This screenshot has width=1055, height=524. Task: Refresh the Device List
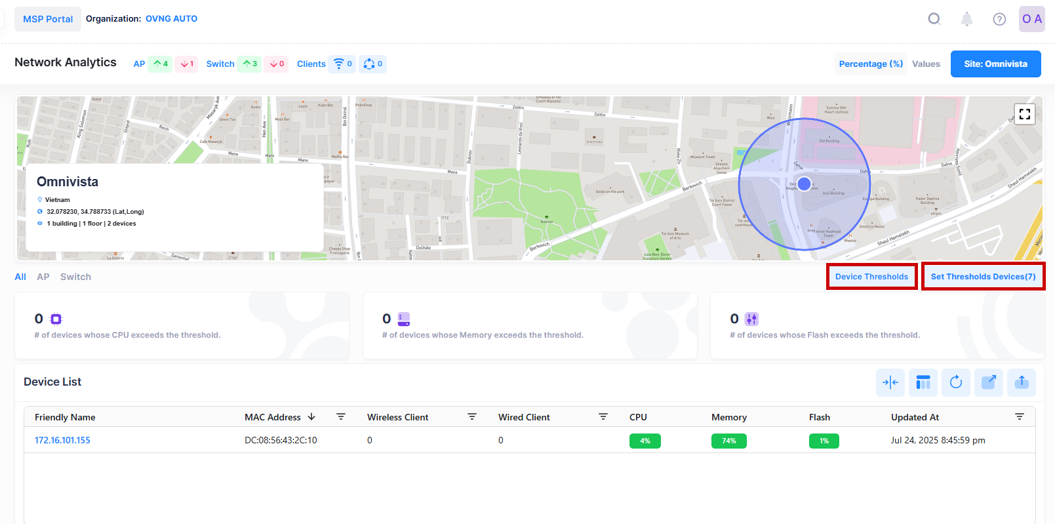coord(955,382)
